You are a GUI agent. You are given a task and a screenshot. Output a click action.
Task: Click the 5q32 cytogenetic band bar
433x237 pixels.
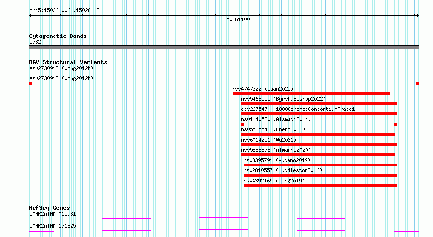(224, 47)
